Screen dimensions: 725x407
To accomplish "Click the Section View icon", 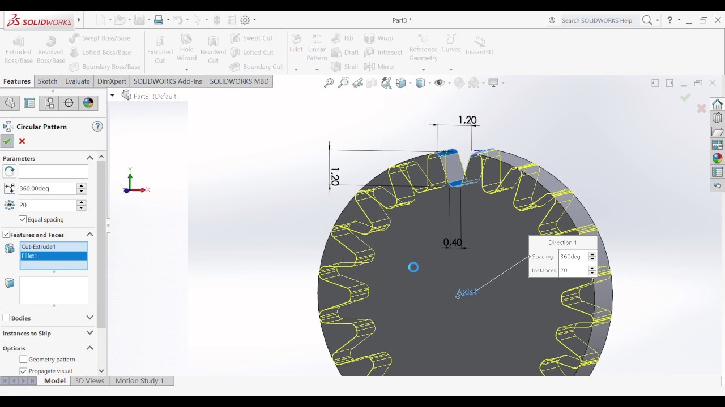I will click(x=372, y=83).
